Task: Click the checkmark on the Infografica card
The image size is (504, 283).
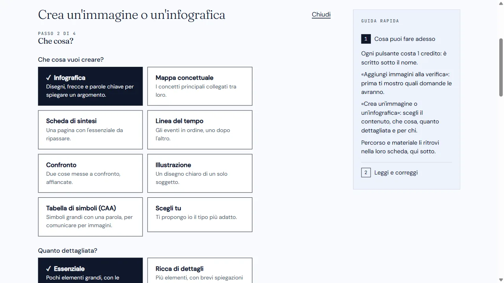Action: [48, 78]
